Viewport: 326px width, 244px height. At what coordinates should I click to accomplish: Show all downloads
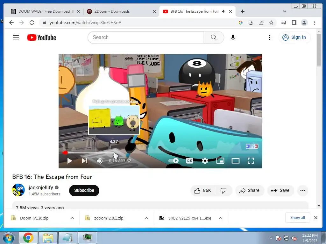click(x=298, y=218)
